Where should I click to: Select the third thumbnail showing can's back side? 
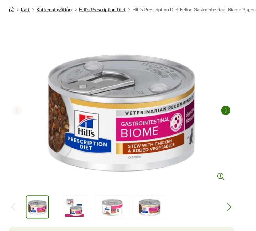(112, 207)
